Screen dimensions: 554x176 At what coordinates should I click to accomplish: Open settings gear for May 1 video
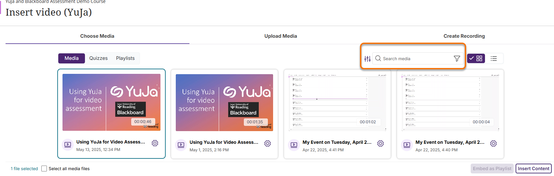tap(268, 143)
